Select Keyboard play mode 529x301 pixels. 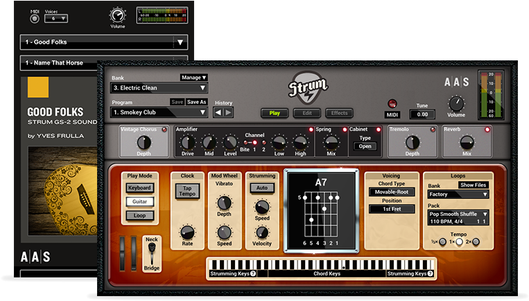pos(139,188)
